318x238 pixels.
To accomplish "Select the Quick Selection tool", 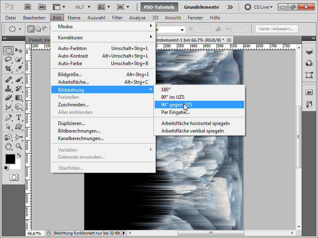I will pos(19,59).
